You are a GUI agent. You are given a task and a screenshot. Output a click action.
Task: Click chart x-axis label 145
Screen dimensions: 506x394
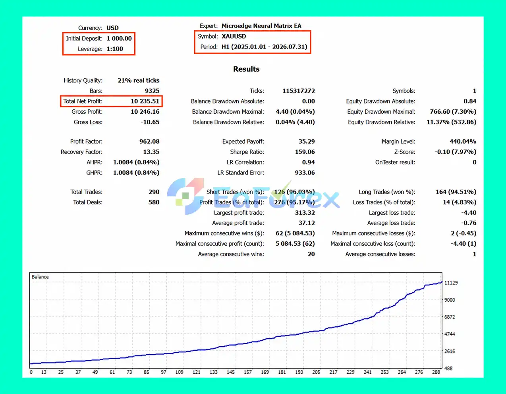click(231, 372)
